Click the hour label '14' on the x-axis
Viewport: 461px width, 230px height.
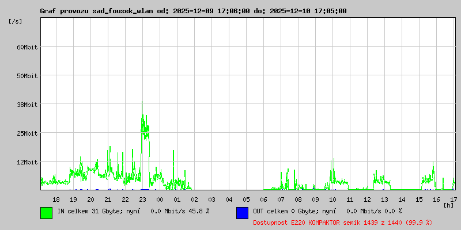tap(402, 200)
